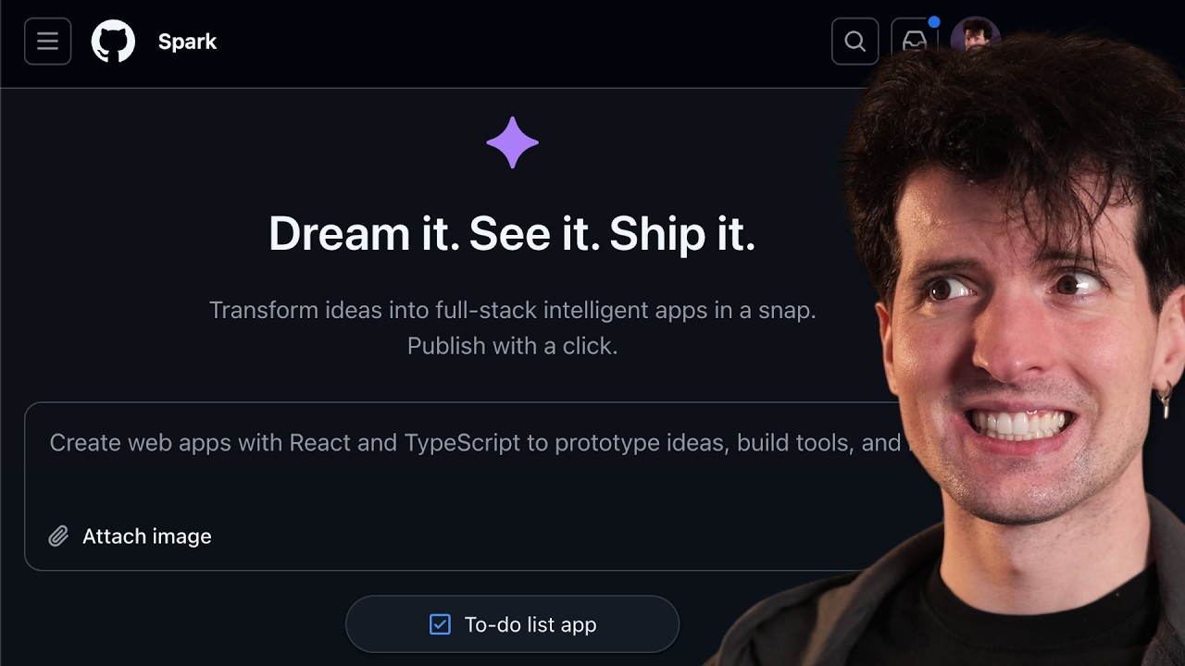Open the hamburger navigation menu

(x=48, y=42)
